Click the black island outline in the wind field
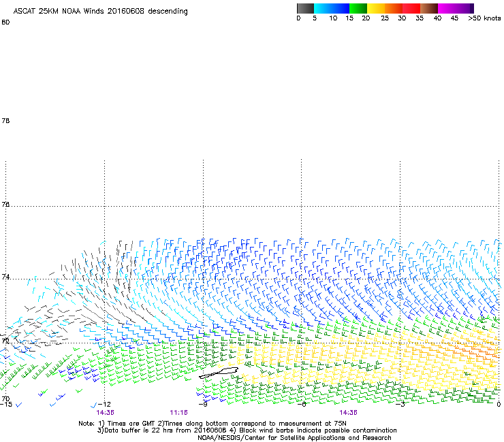The height and width of the screenshot is (442, 504). tap(219, 373)
